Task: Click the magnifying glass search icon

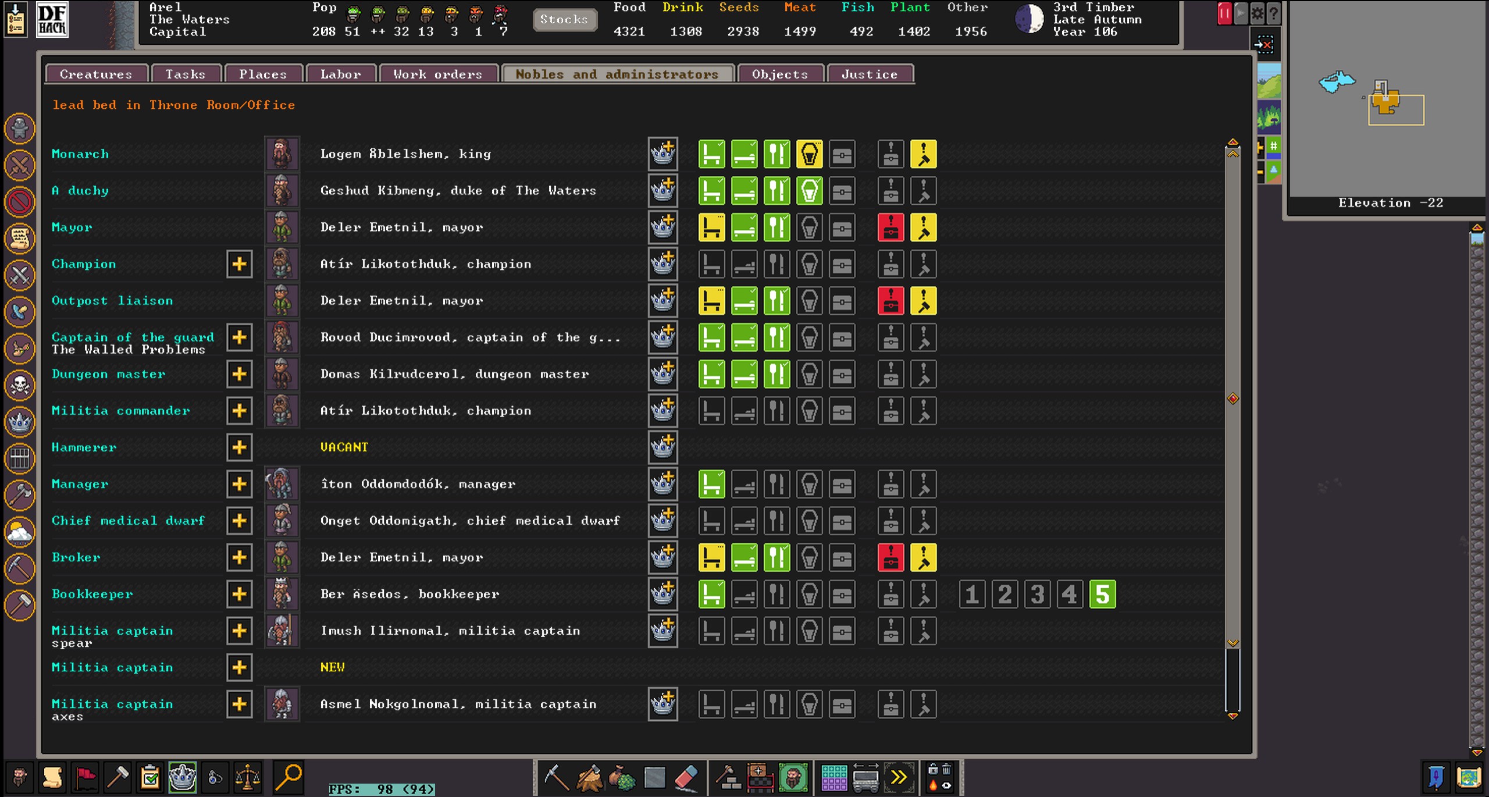Action: tap(288, 777)
